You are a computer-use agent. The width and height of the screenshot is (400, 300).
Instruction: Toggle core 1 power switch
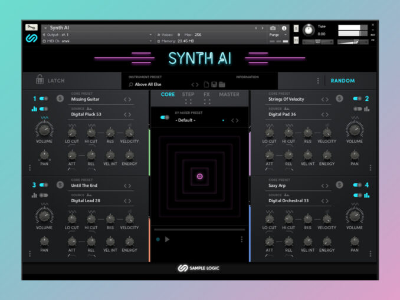point(44,98)
